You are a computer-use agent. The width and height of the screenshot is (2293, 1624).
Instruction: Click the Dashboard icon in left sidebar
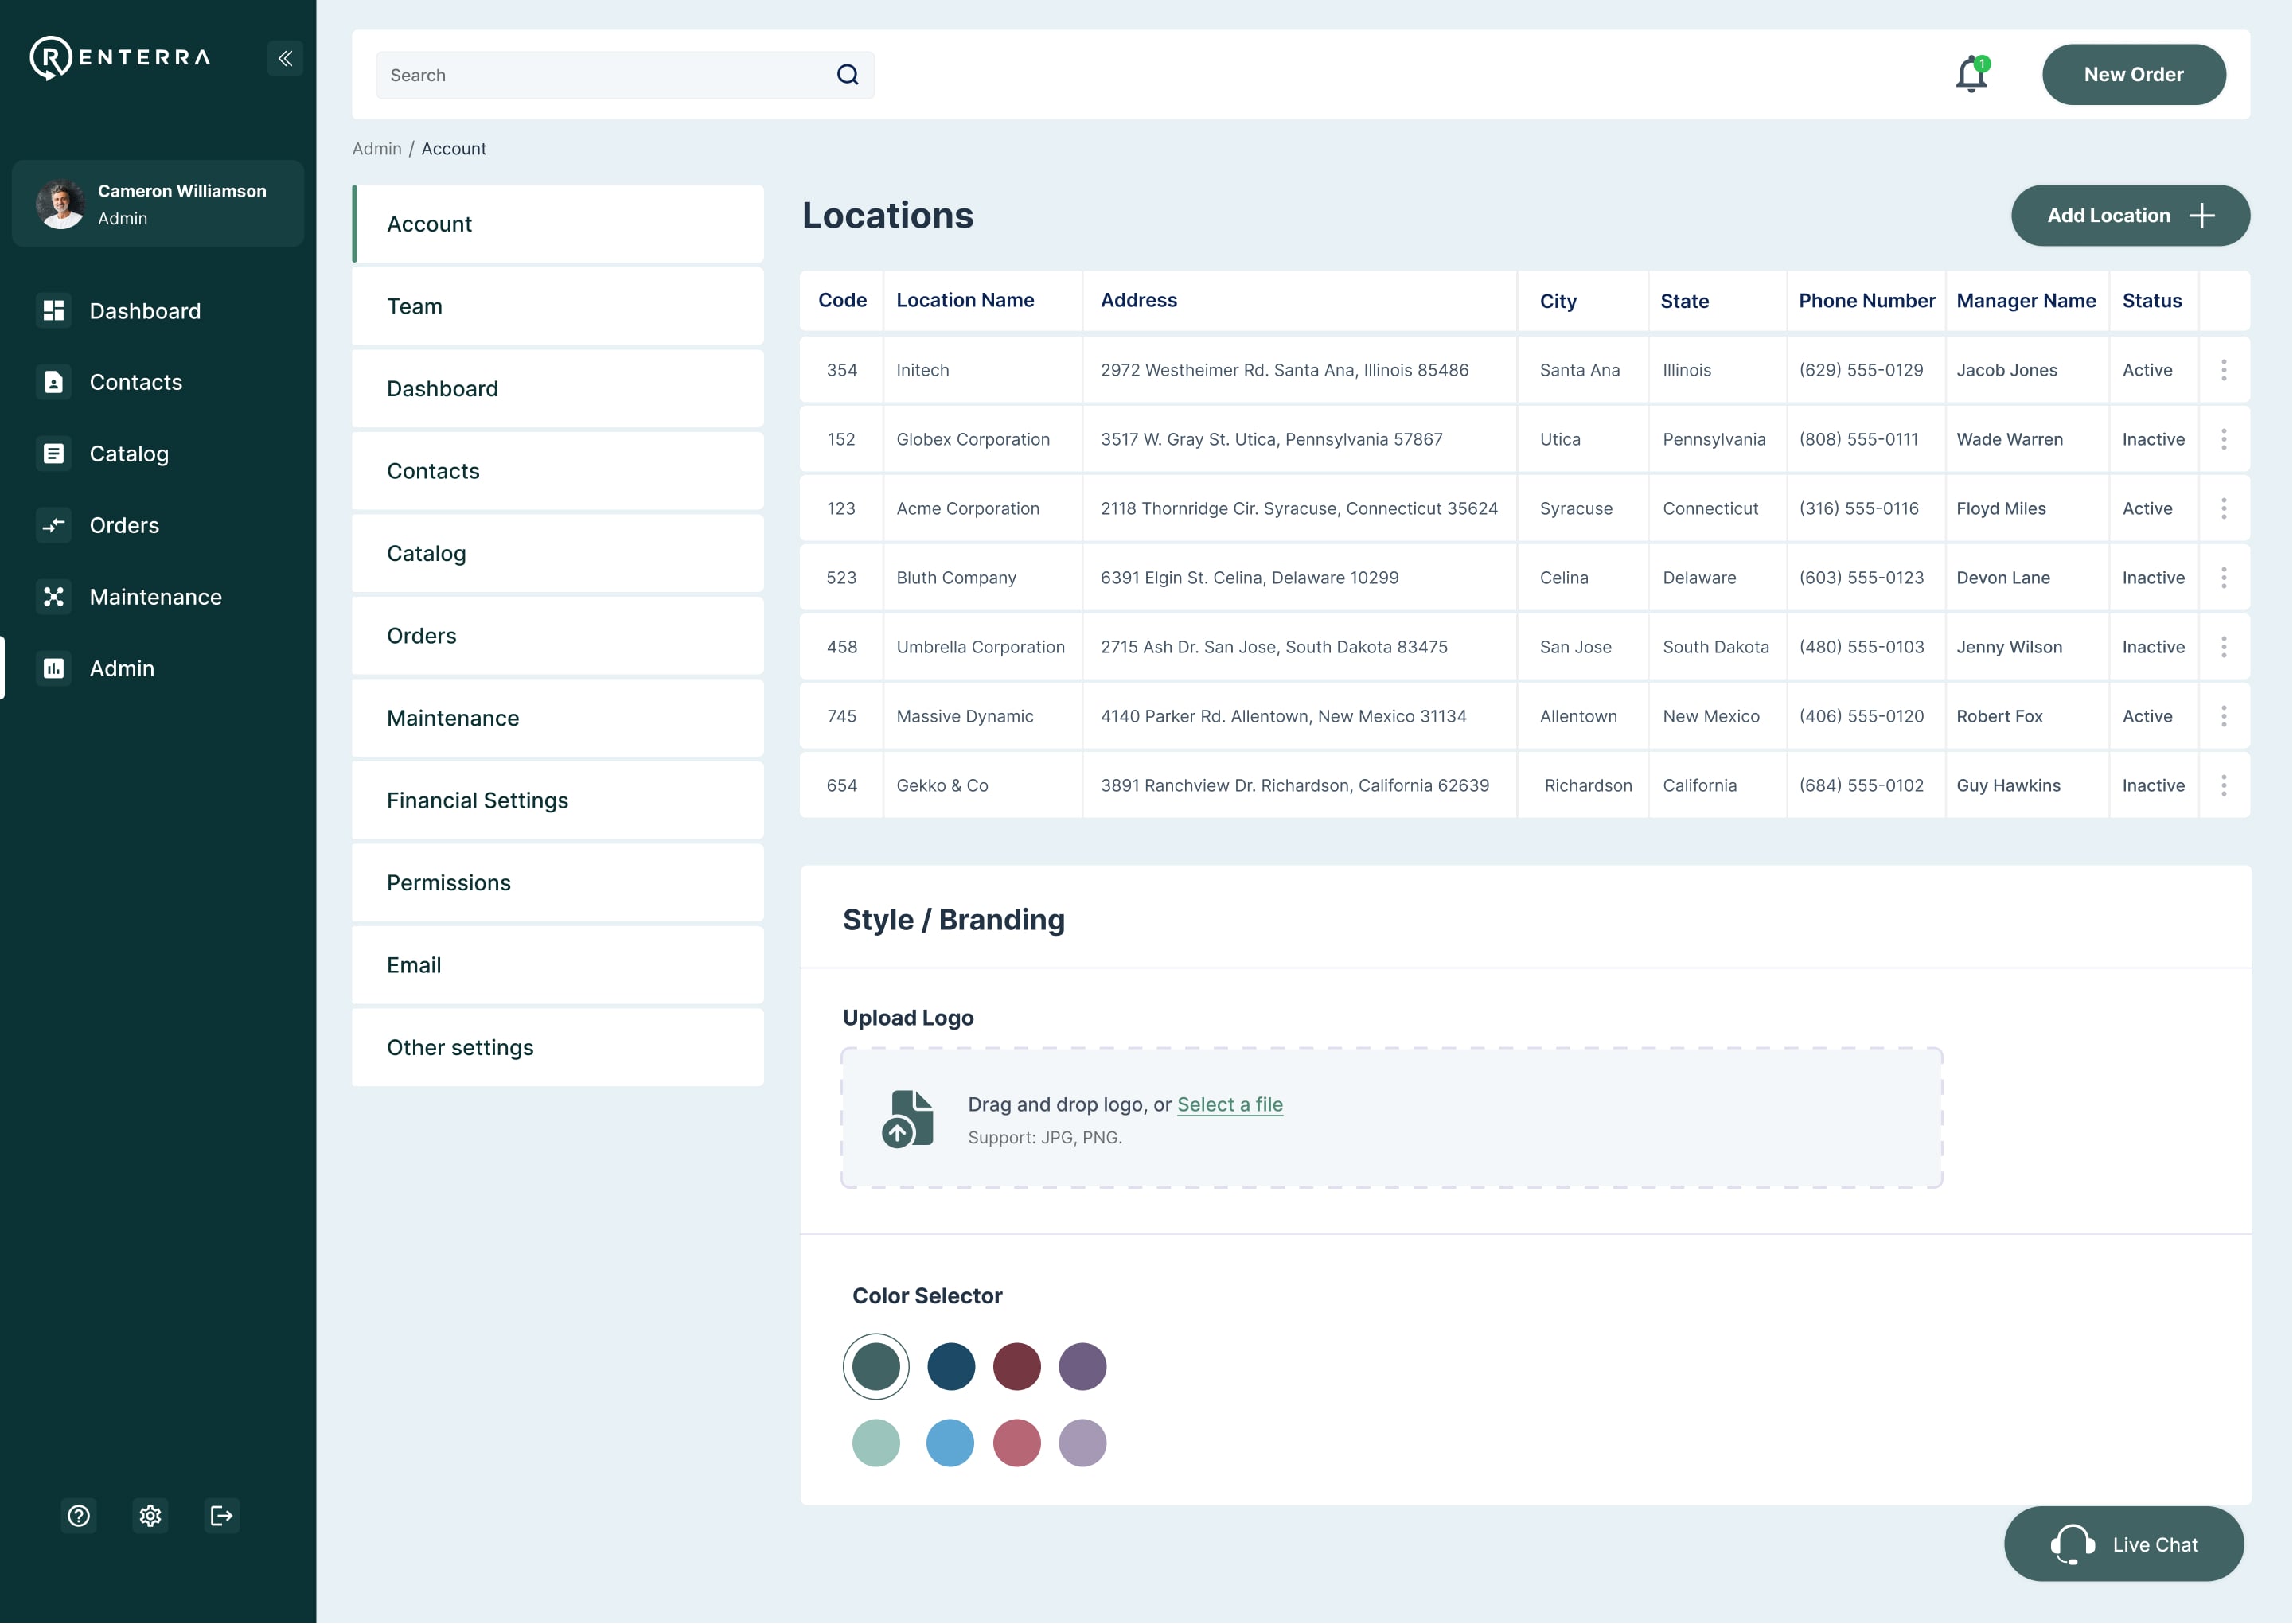click(x=54, y=311)
